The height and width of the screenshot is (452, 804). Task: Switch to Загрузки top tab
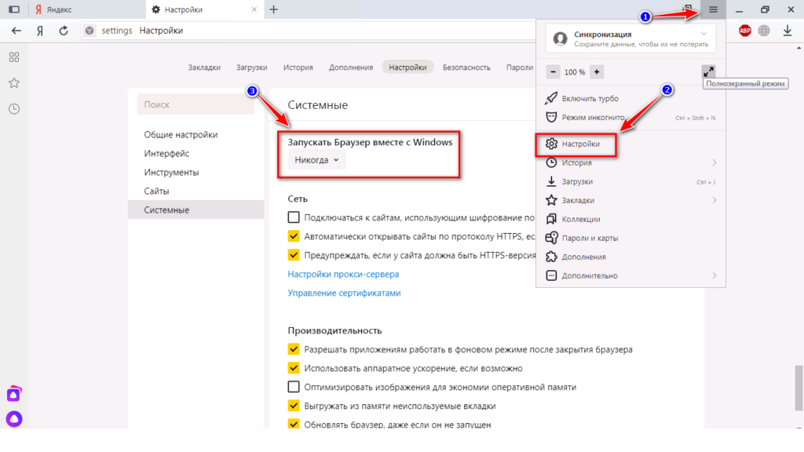click(x=252, y=67)
